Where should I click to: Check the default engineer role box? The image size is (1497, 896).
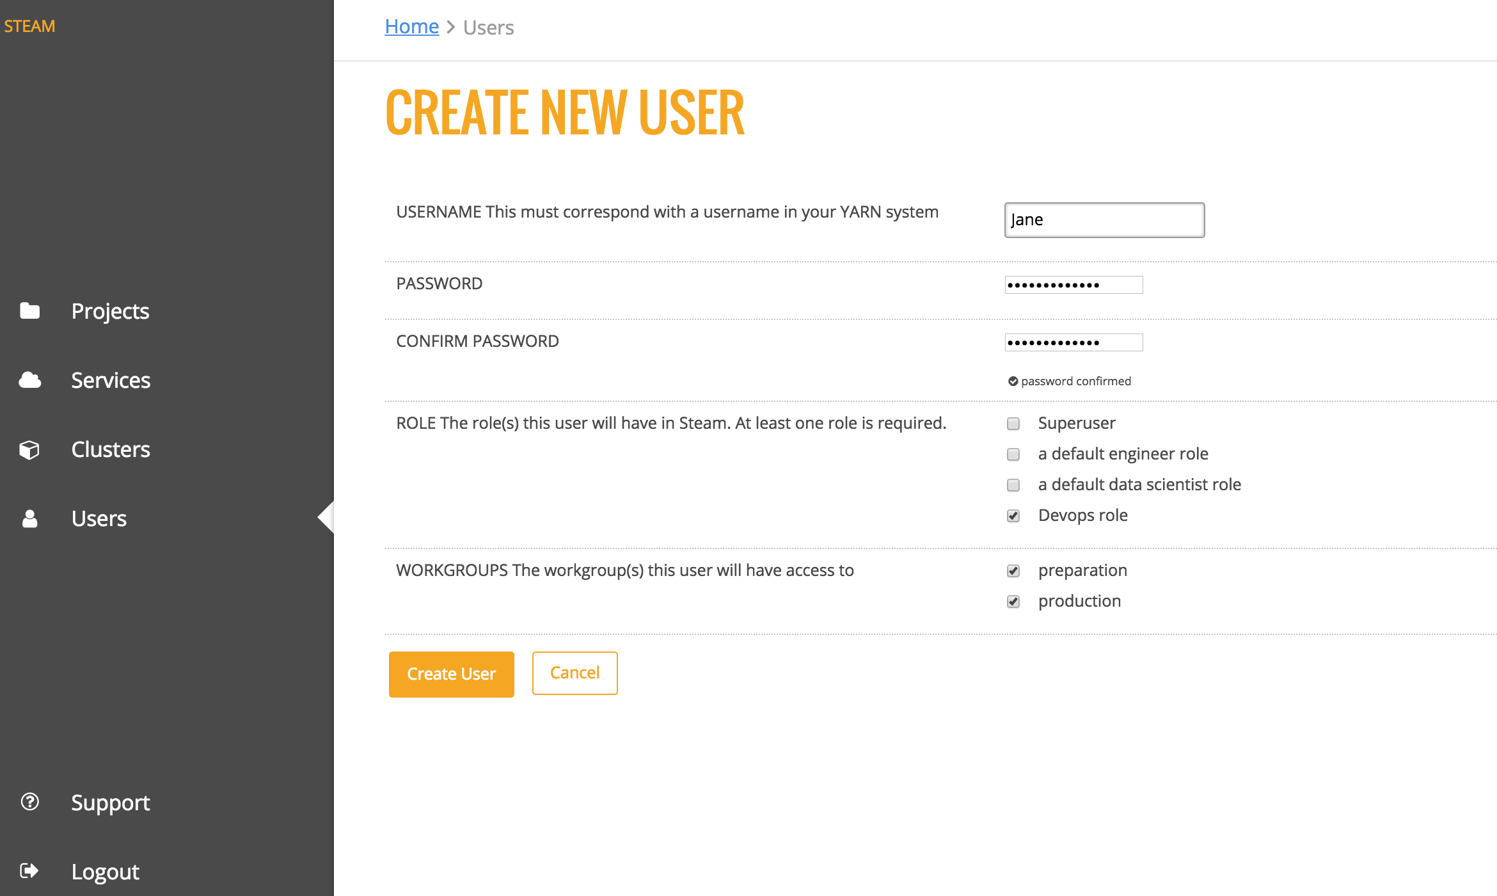(x=1013, y=454)
